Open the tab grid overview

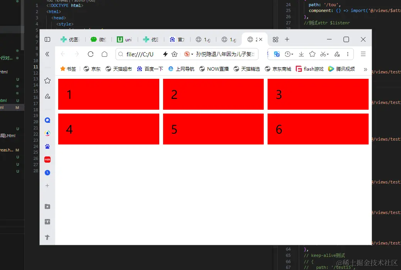(275, 39)
